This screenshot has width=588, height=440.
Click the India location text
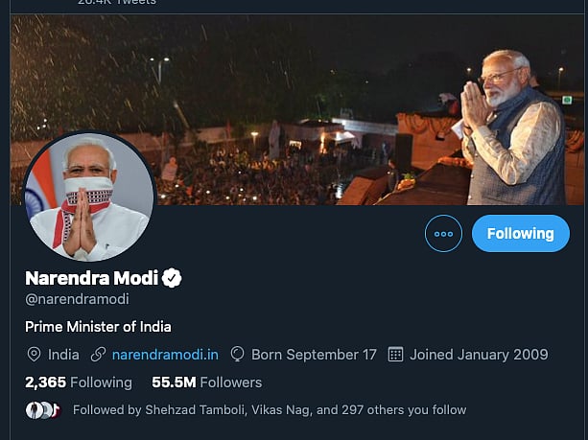[x=63, y=355]
